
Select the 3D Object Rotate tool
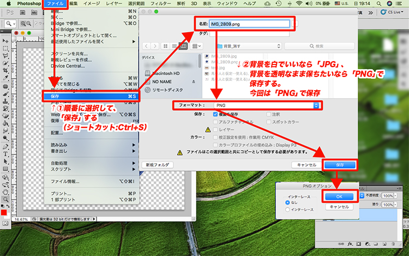click(5, 177)
